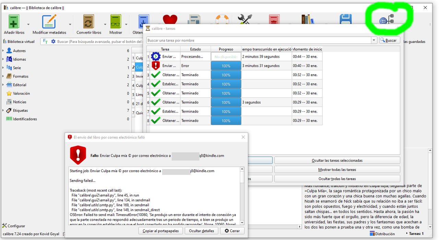Click the library bookshelf icon in toolbar

coord(308,20)
